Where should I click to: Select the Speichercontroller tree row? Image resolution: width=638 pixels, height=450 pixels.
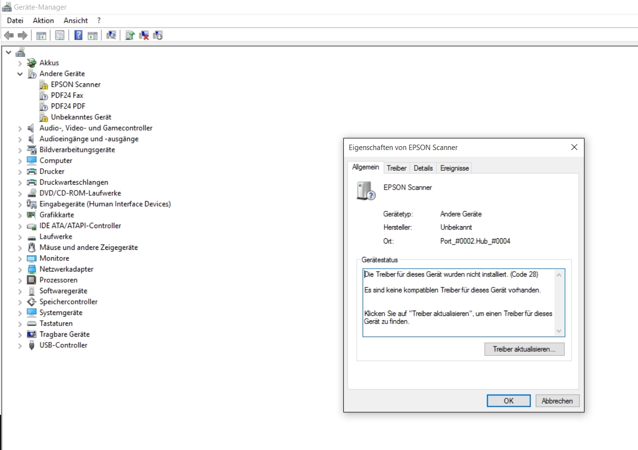tap(68, 302)
